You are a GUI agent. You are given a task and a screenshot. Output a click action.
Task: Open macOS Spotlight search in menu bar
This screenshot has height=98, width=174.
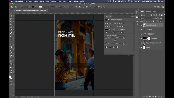pyautogui.click(x=155, y=1)
